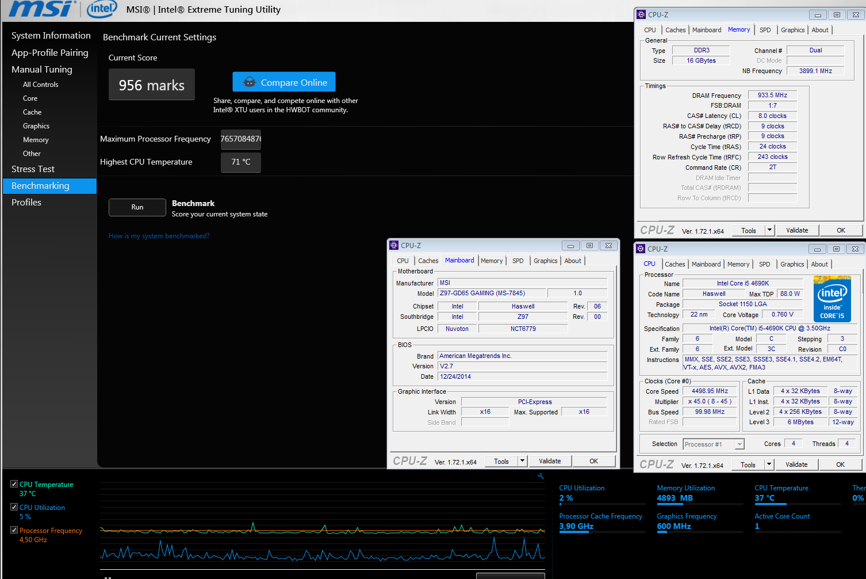The height and width of the screenshot is (579, 866).
Task: Select Core under Manual Tuning
Action: click(x=30, y=98)
